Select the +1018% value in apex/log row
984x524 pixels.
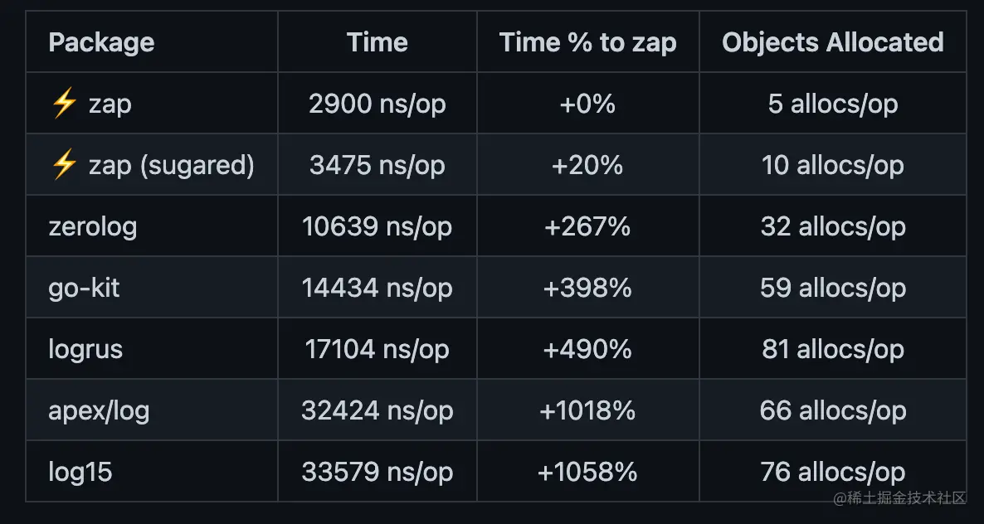(587, 410)
